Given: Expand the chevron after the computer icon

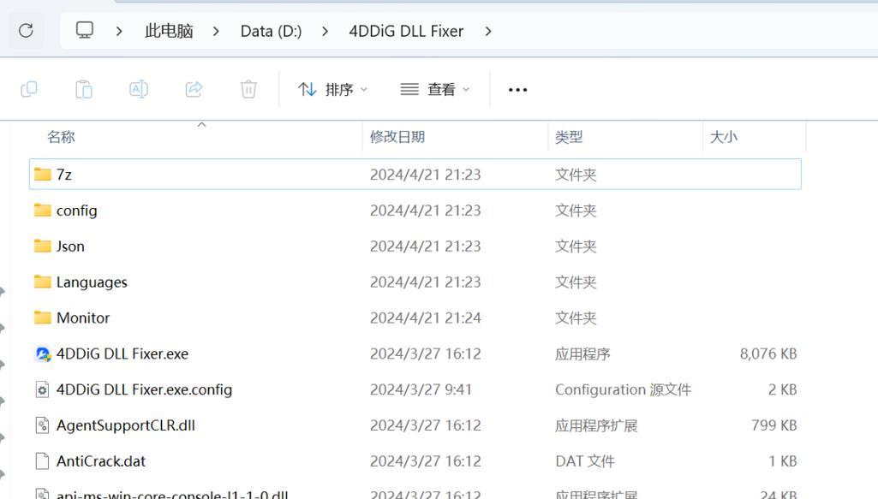Looking at the screenshot, I should point(119,32).
